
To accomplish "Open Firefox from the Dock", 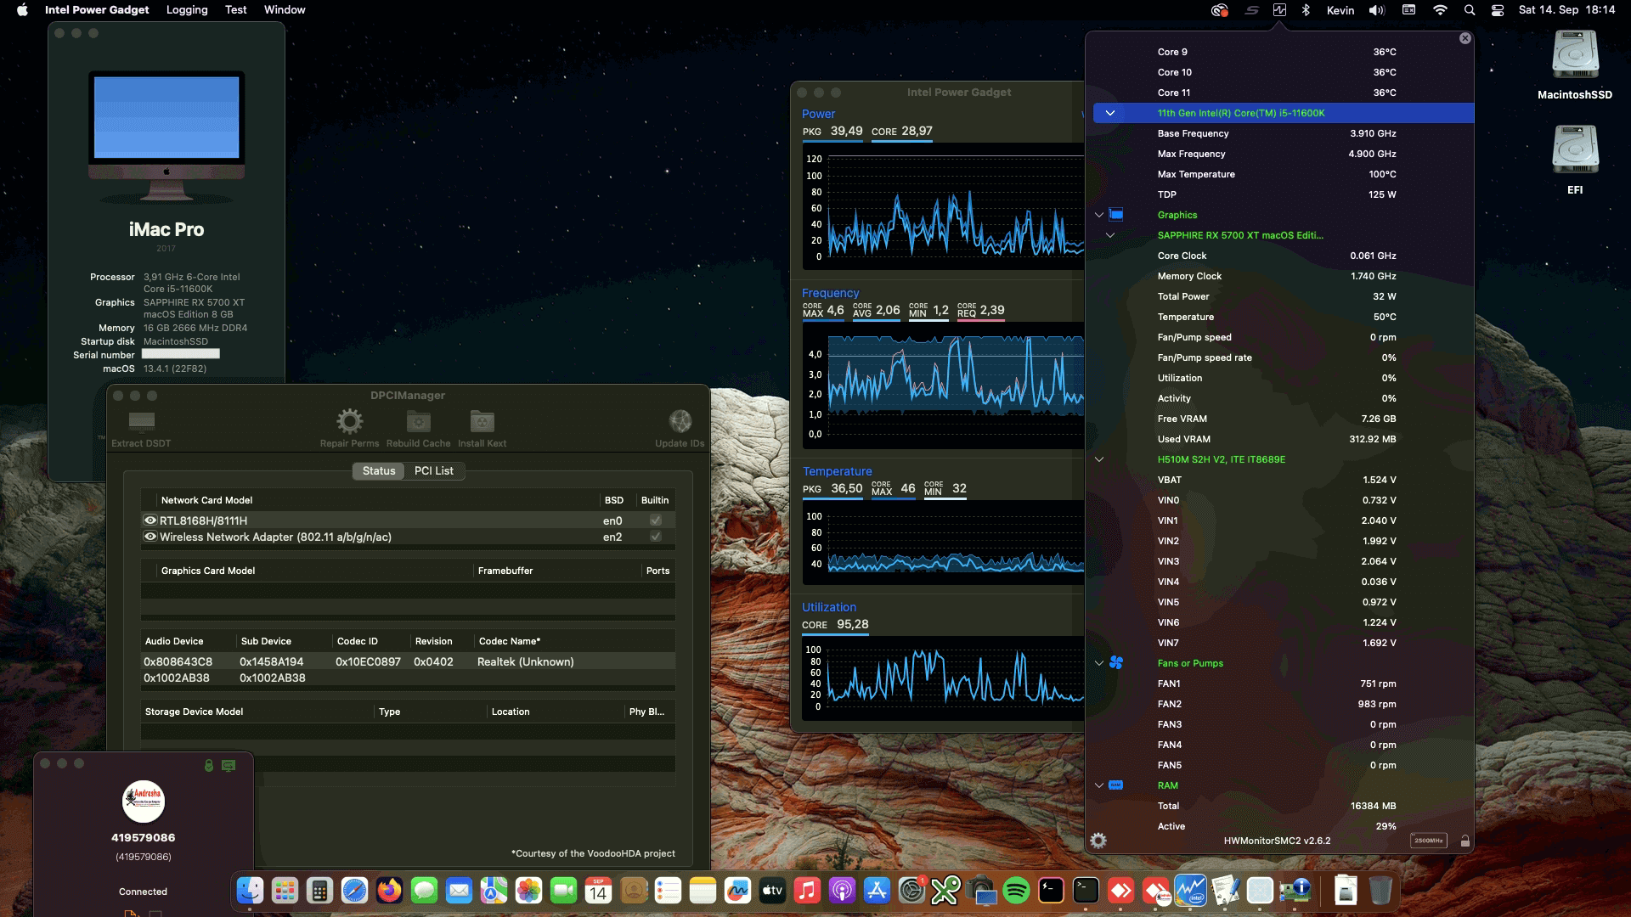I will pyautogui.click(x=389, y=890).
